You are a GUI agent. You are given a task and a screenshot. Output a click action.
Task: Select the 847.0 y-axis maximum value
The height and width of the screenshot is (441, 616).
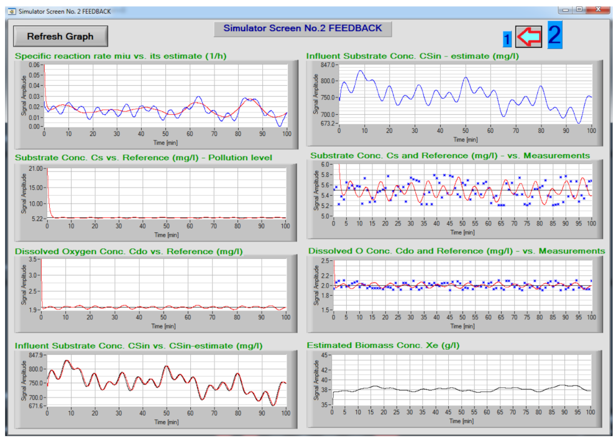pyautogui.click(x=328, y=65)
